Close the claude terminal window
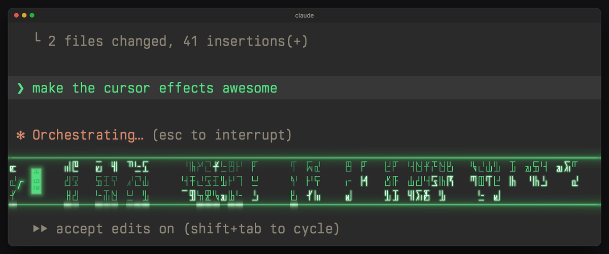Viewport: 609px width, 254px height. click(16, 15)
